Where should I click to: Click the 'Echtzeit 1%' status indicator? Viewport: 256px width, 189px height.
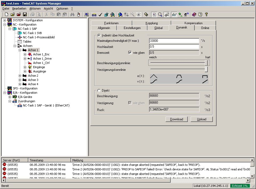pyautogui.click(x=240, y=186)
